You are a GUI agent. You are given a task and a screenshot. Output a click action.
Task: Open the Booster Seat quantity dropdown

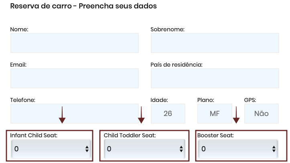tap(238, 149)
